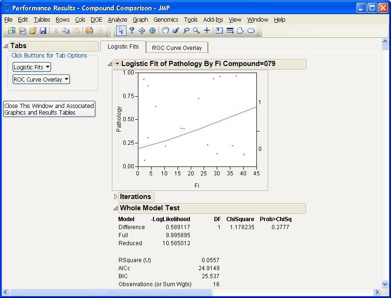Screen dimensions: 391x298
Task: Click the AICc value 24.9149
Action: (209, 268)
